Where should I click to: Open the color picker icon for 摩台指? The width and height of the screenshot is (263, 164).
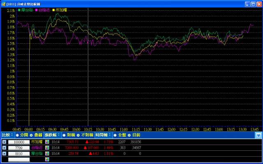tap(47, 154)
